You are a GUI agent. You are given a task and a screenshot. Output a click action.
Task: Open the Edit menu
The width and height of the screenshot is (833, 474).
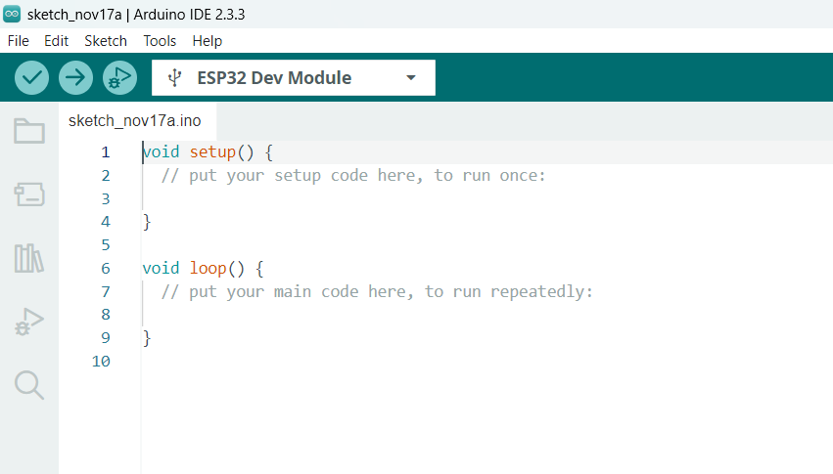(x=56, y=41)
